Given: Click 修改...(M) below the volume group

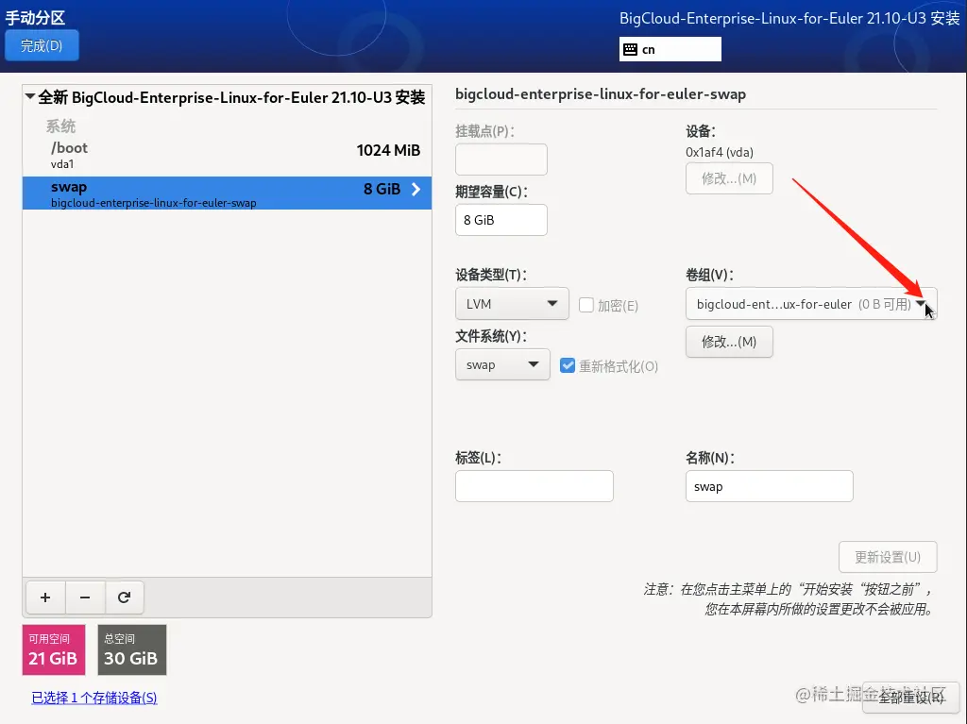Looking at the screenshot, I should [x=729, y=342].
